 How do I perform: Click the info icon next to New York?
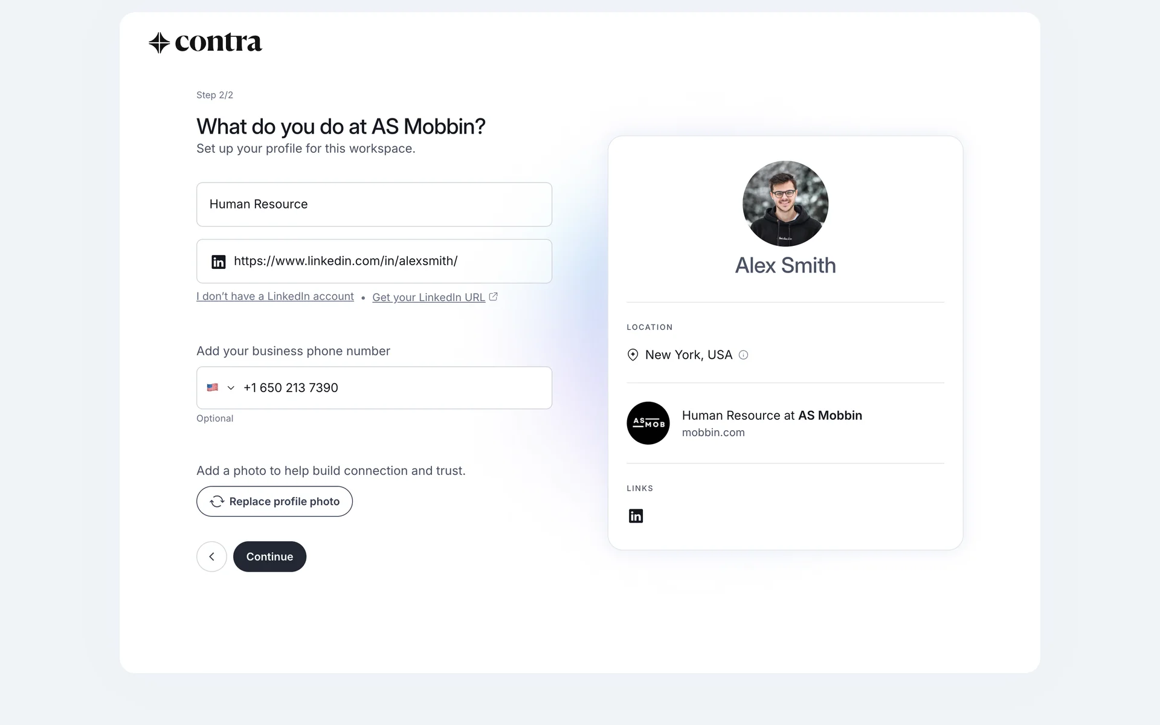744,355
